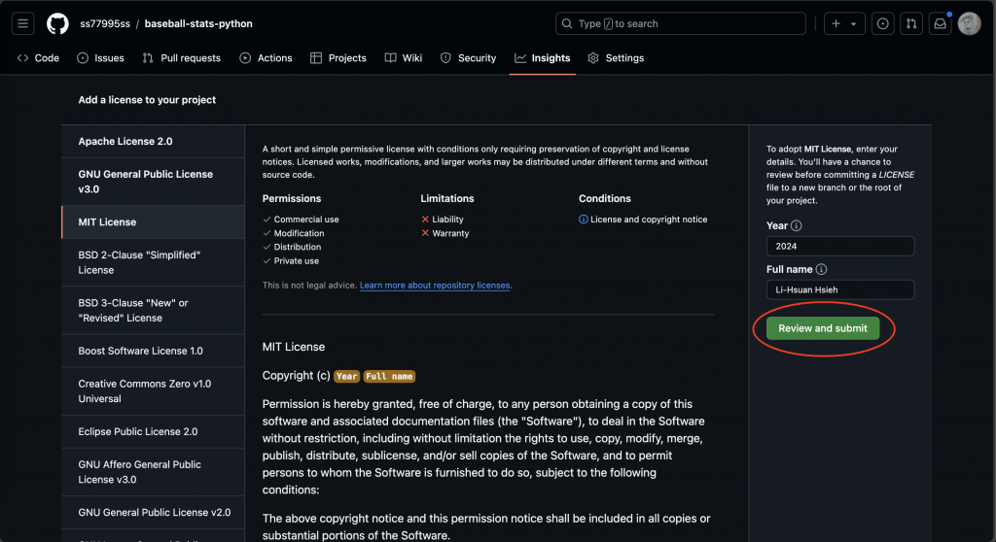Viewport: 996px width, 542px height.
Task: Click the Distribution permission text
Action: click(298, 247)
